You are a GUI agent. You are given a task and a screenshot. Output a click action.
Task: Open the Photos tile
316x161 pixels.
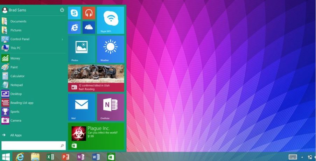tap(82, 49)
